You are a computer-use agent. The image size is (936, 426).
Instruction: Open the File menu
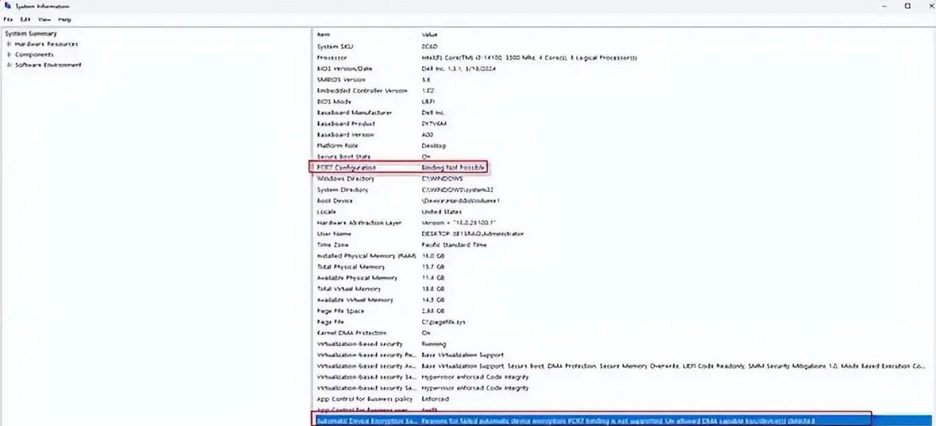point(8,19)
